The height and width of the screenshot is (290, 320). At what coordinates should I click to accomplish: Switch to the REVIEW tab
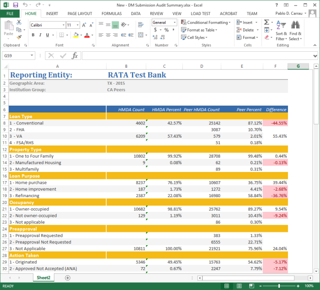click(x=156, y=14)
